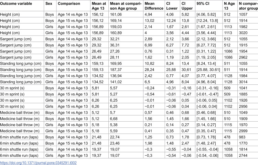Screen dimensions: 258x165
Task: Click the 28,24 mean difference cell
Action: [x=149, y=70]
